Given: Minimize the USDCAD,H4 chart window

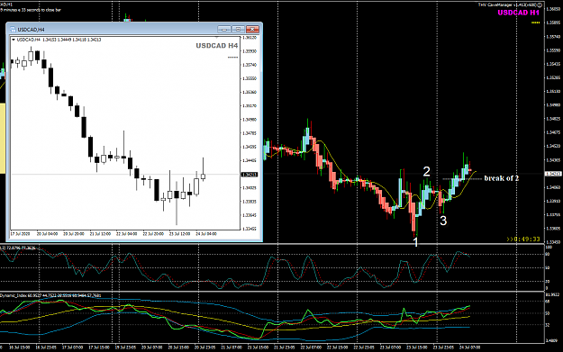Looking at the screenshot, I should [x=224, y=29].
